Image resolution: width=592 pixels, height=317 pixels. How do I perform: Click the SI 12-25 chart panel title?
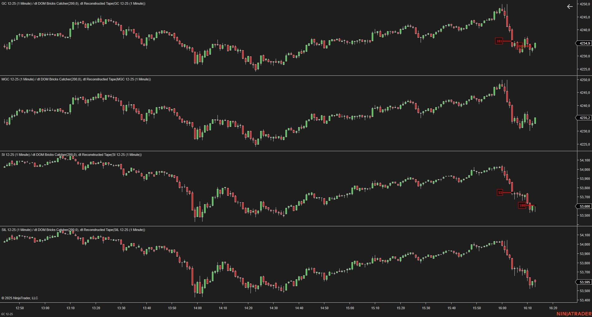tap(71, 155)
